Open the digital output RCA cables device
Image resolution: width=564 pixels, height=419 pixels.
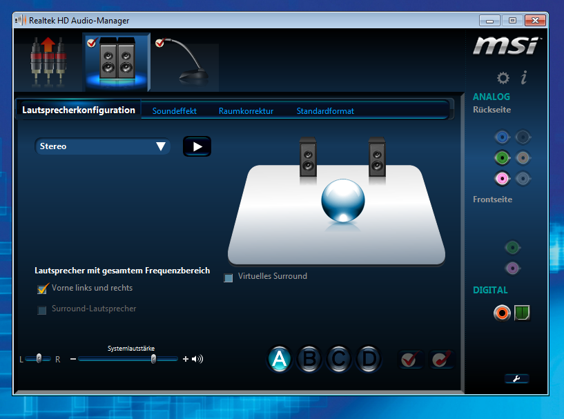(x=48, y=62)
